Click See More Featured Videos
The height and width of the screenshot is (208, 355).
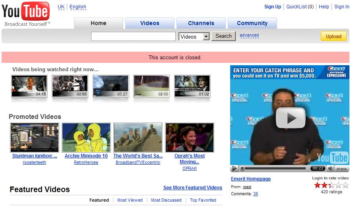193,188
